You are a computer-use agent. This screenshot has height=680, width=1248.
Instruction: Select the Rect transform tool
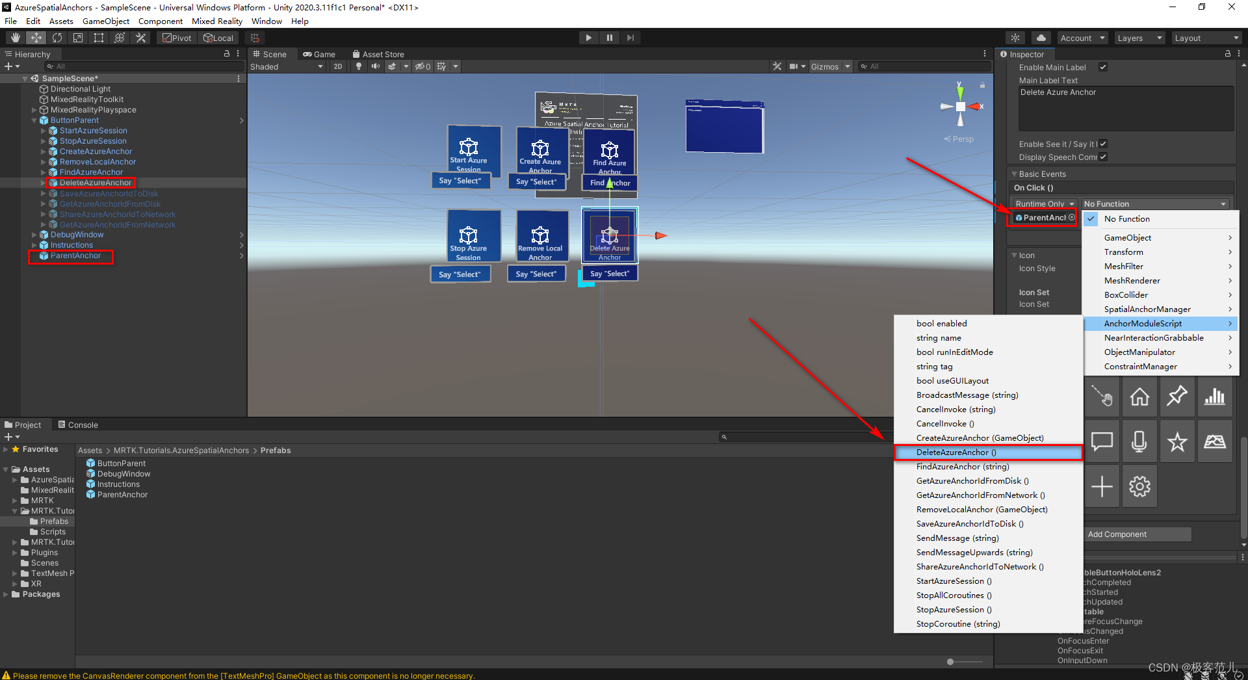99,38
